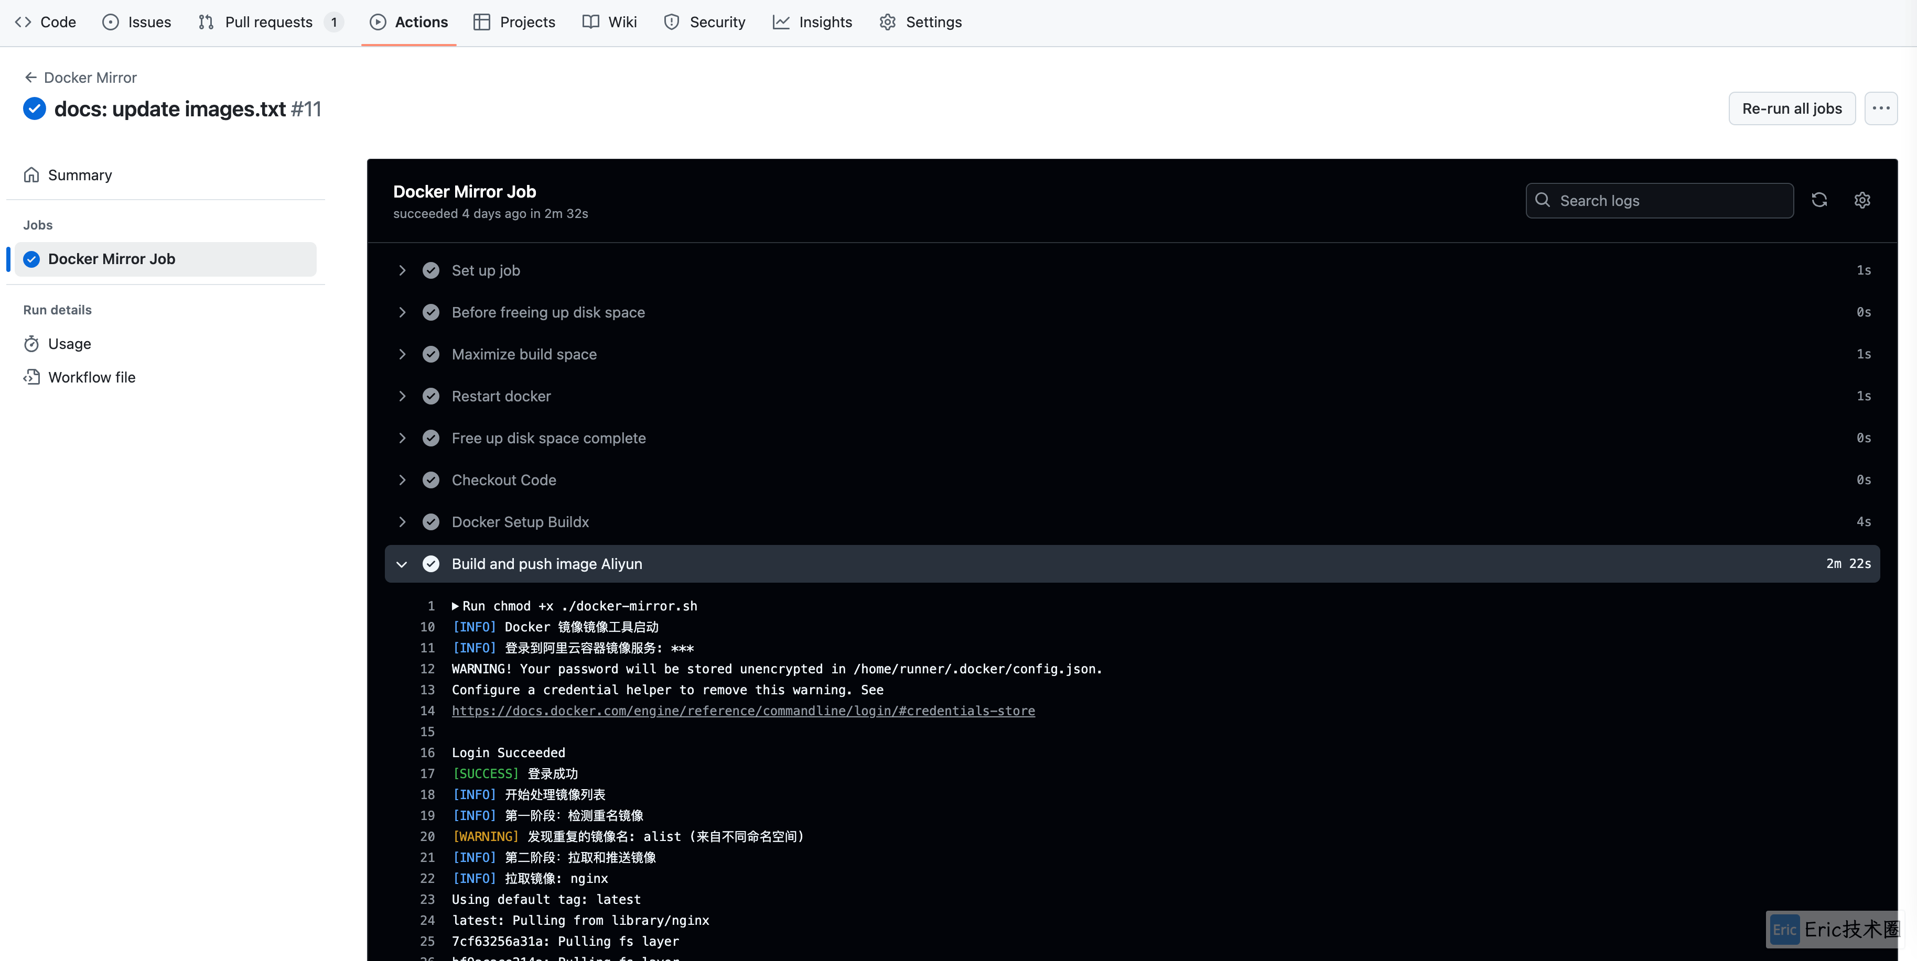The width and height of the screenshot is (1917, 961).
Task: Click the Insights graph icon
Action: [x=781, y=23]
